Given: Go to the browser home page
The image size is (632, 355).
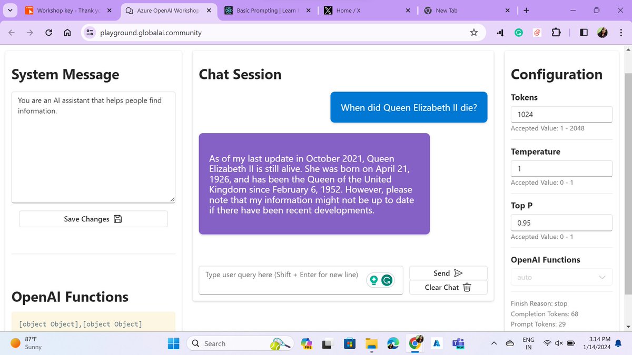Looking at the screenshot, I should click(x=67, y=33).
